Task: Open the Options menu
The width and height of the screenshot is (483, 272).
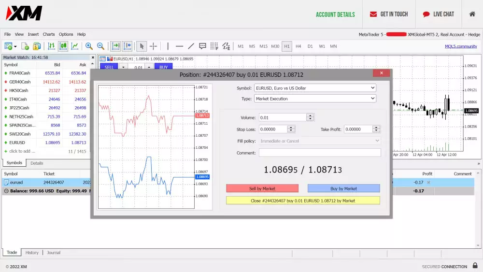Action: coord(66,34)
